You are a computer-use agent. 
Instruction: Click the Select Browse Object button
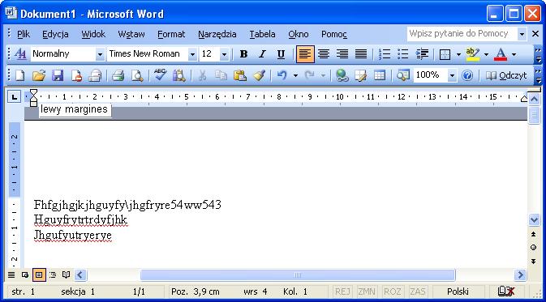(533, 248)
